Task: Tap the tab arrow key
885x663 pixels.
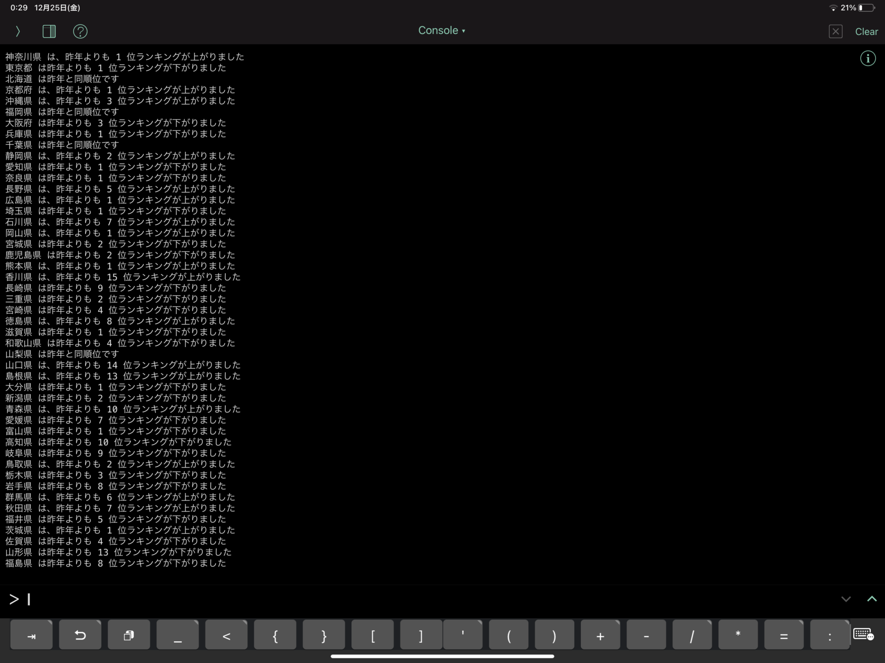Action: [x=31, y=634]
